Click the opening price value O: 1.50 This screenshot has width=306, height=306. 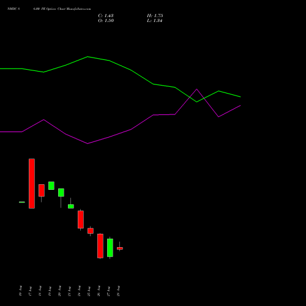click(106, 21)
